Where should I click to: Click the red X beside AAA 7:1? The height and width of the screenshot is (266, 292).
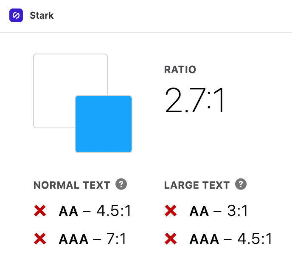(40, 239)
